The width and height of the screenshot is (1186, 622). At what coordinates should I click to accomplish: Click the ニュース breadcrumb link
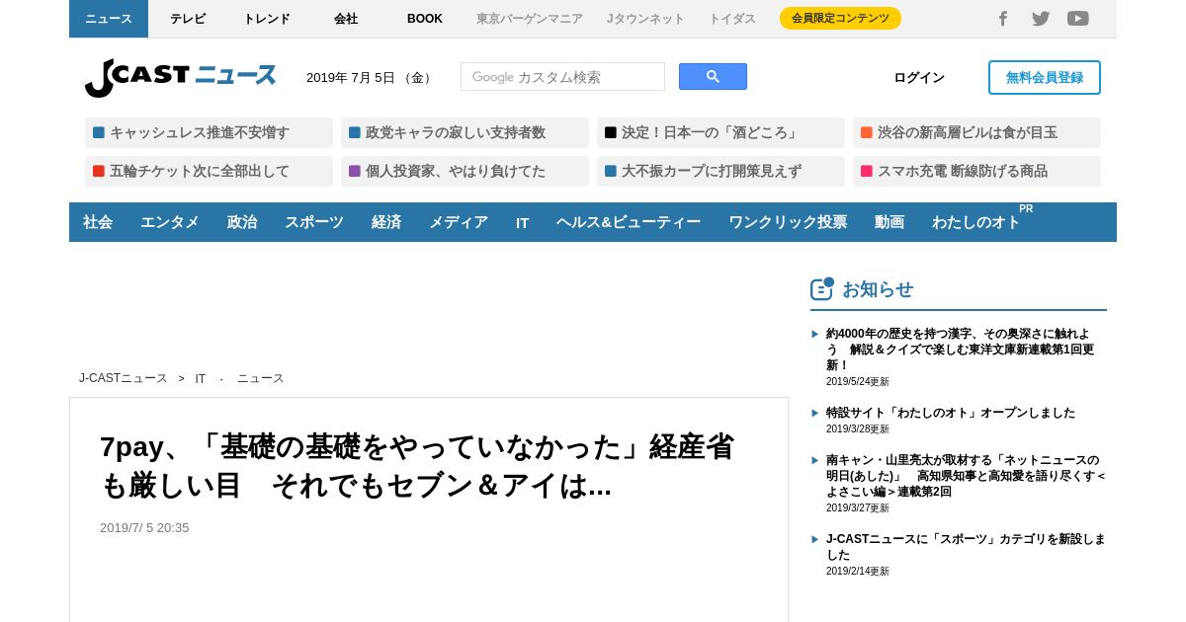pyautogui.click(x=261, y=378)
